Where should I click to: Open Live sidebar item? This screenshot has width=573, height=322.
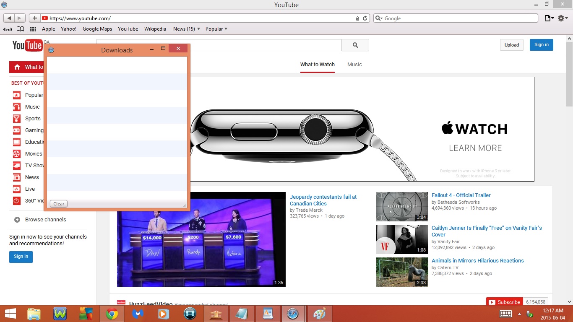click(x=24, y=189)
